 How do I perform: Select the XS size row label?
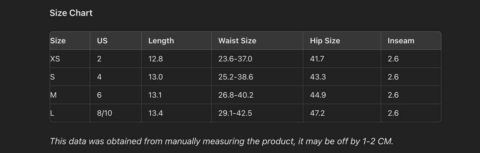pos(55,59)
